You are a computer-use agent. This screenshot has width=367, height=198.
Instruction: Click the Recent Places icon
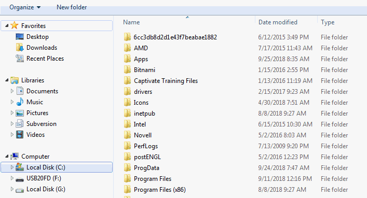(x=20, y=59)
